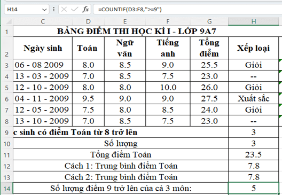Click the Select All corner triangle
The height and width of the screenshot is (195, 282).
click(9, 21)
